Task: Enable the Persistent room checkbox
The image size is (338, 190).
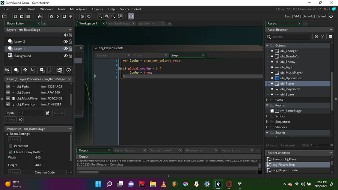Action: 11,146
